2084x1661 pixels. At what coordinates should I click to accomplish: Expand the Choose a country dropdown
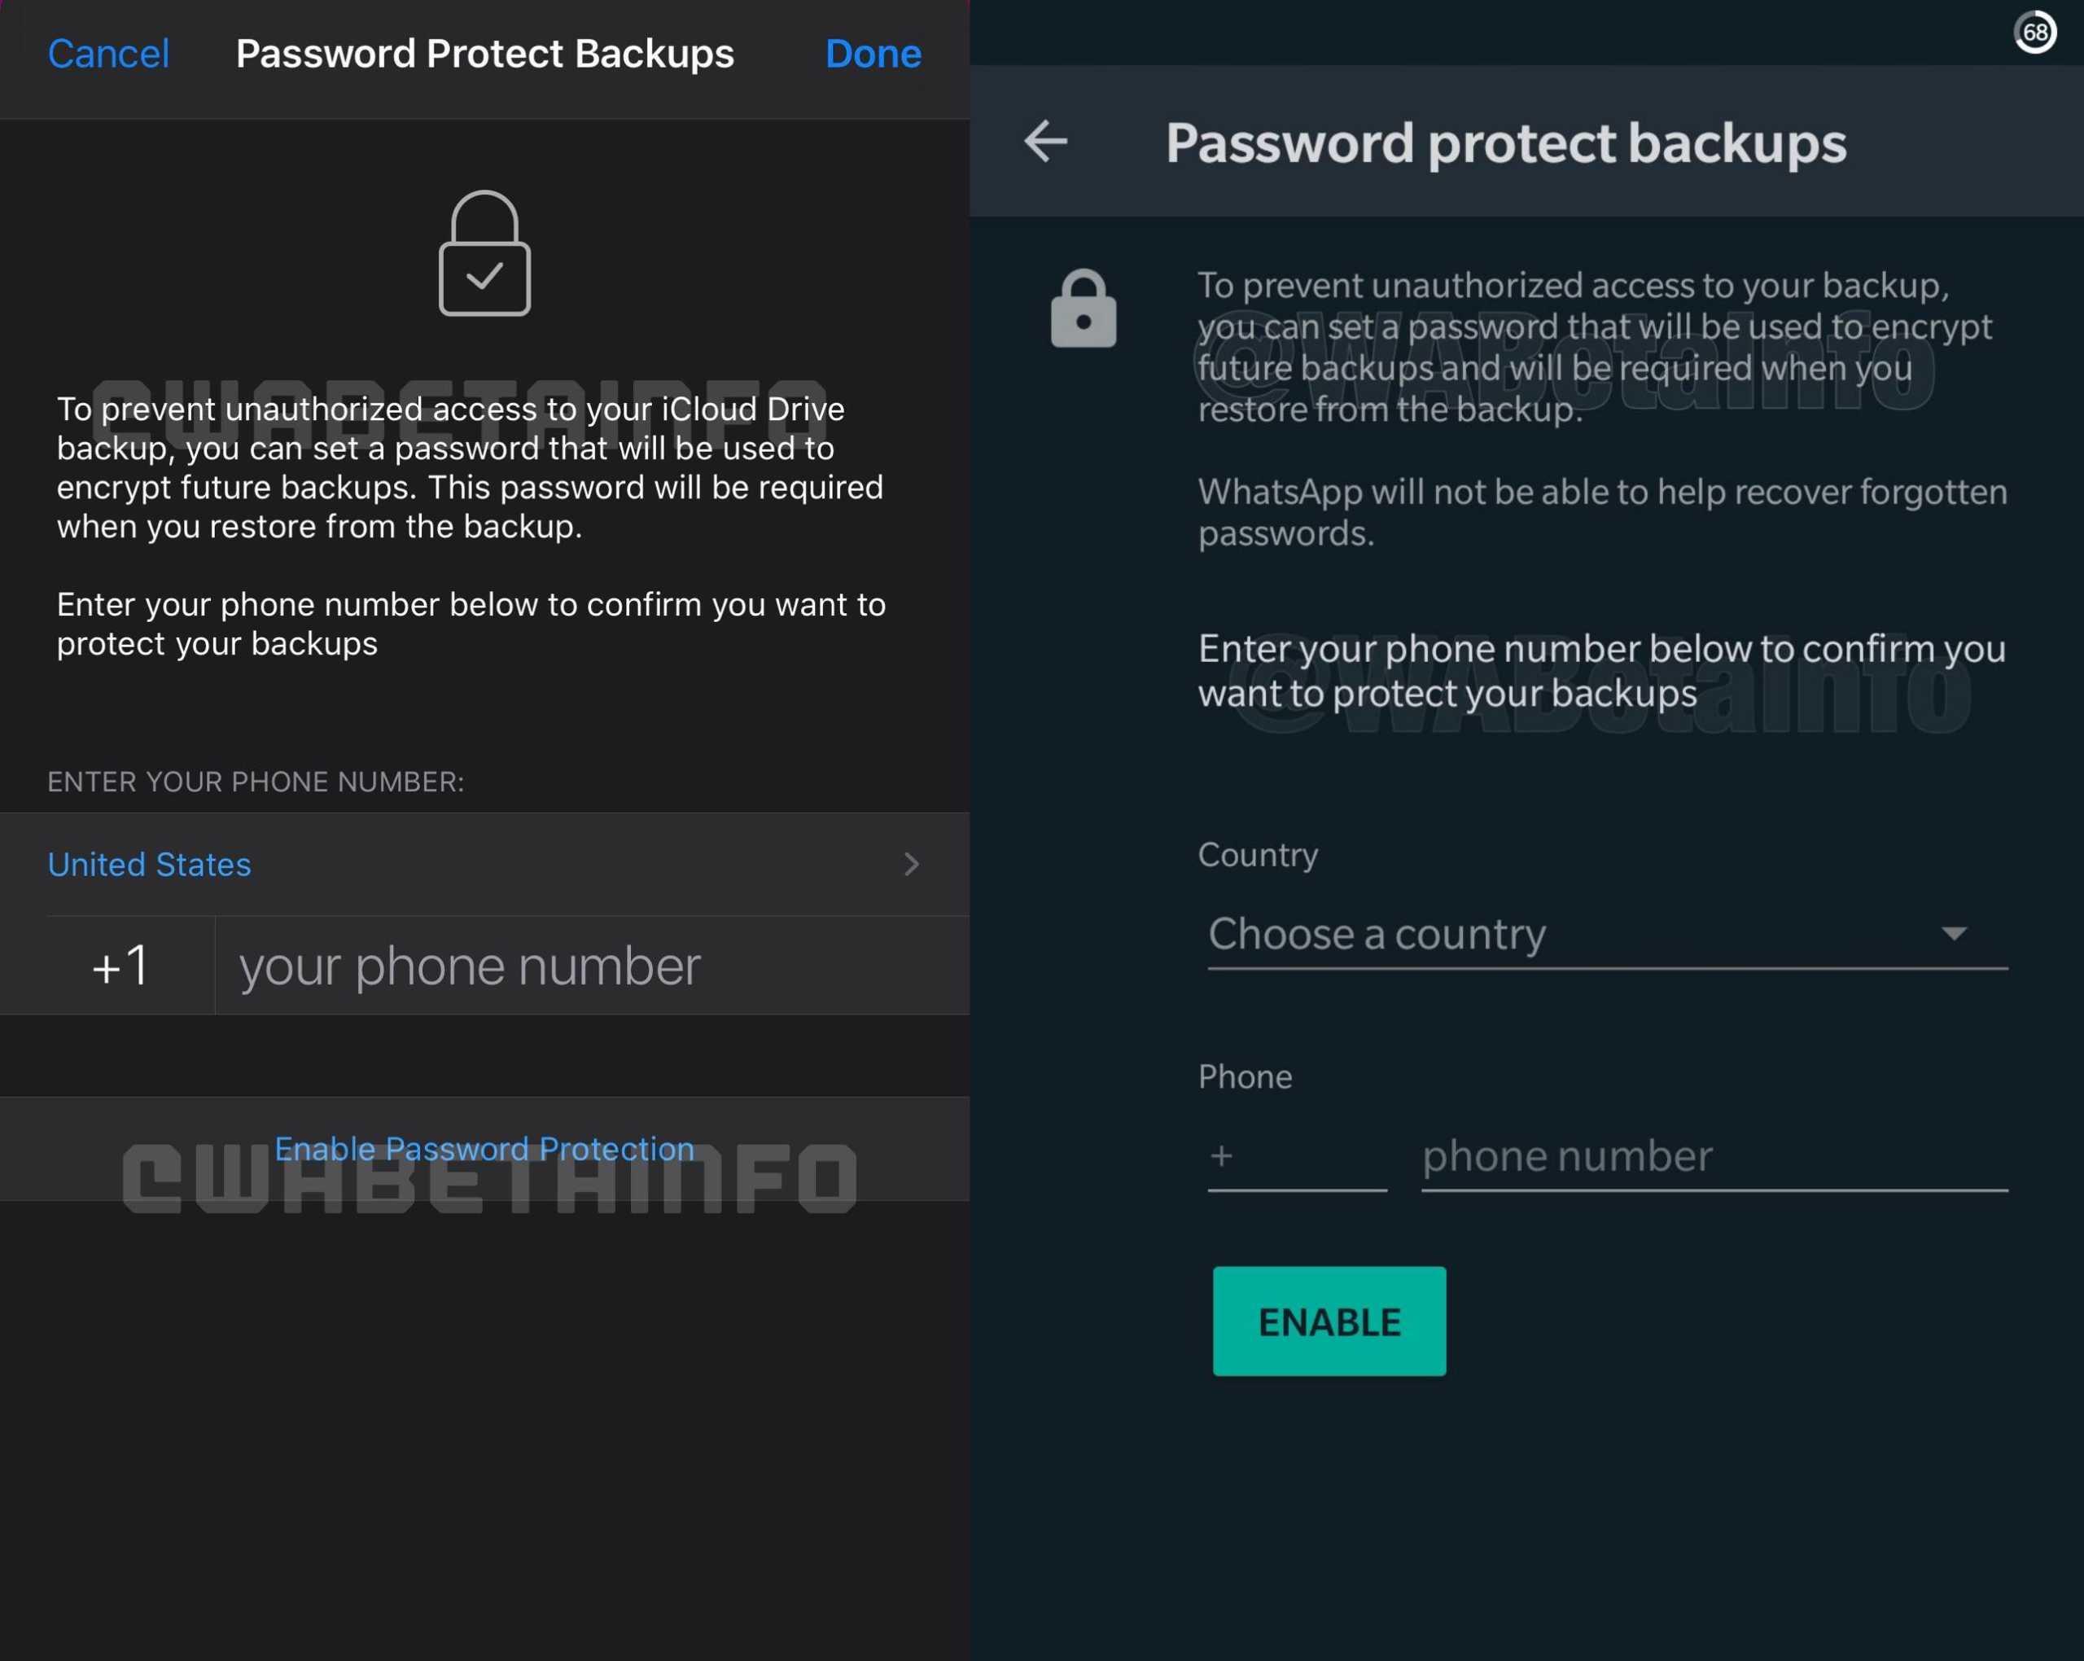1600,934
